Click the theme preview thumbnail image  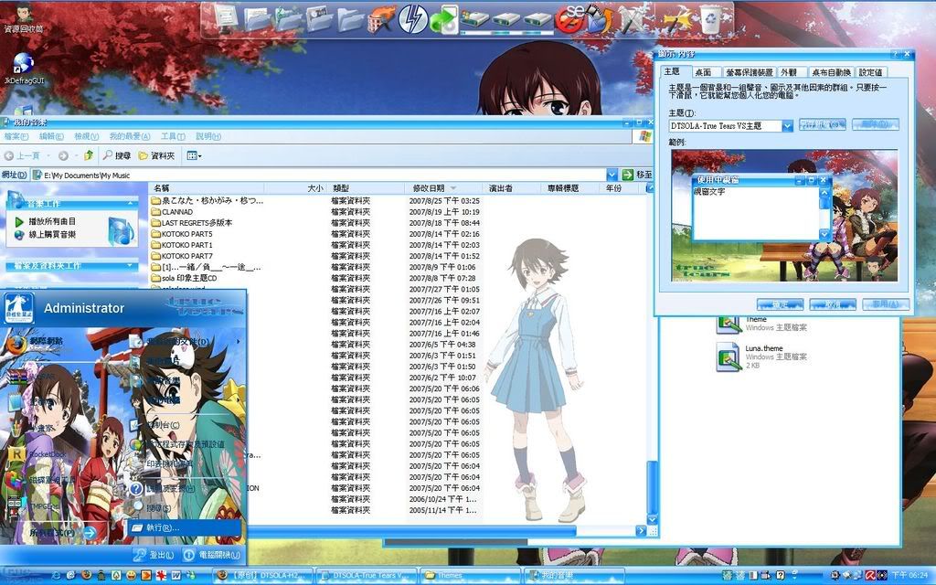click(784, 215)
